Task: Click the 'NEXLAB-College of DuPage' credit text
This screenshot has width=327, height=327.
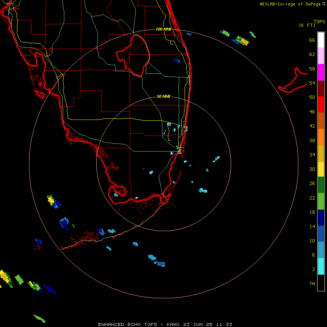Action: 290,4
